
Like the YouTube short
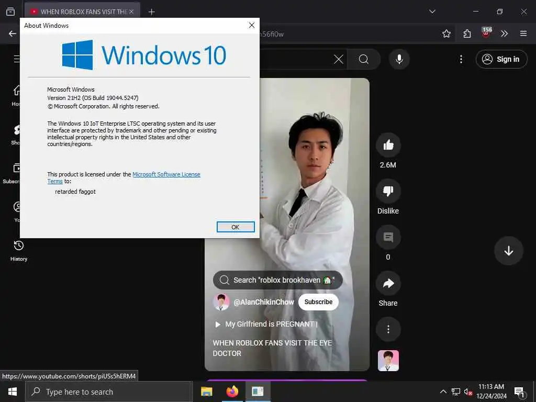(388, 146)
